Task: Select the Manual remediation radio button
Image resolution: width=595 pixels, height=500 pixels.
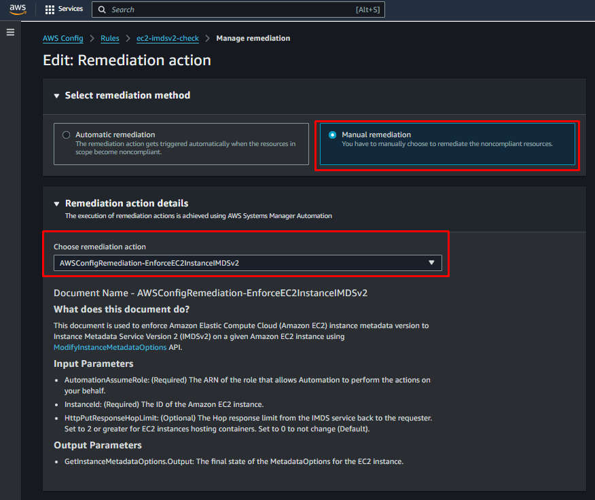Action: (x=332, y=135)
